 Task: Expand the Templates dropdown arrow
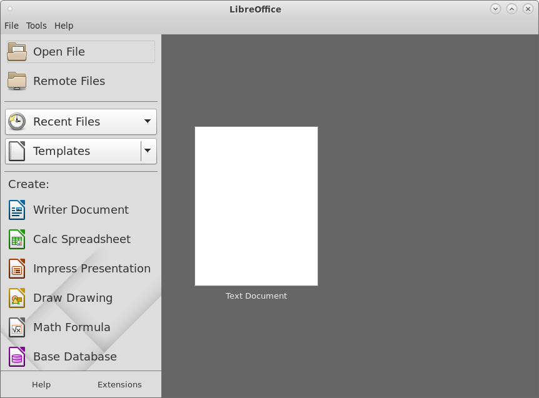148,151
